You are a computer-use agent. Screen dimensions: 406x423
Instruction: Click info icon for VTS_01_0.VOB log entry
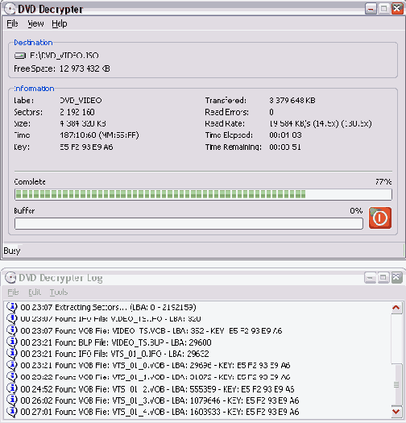pyautogui.click(x=12, y=365)
